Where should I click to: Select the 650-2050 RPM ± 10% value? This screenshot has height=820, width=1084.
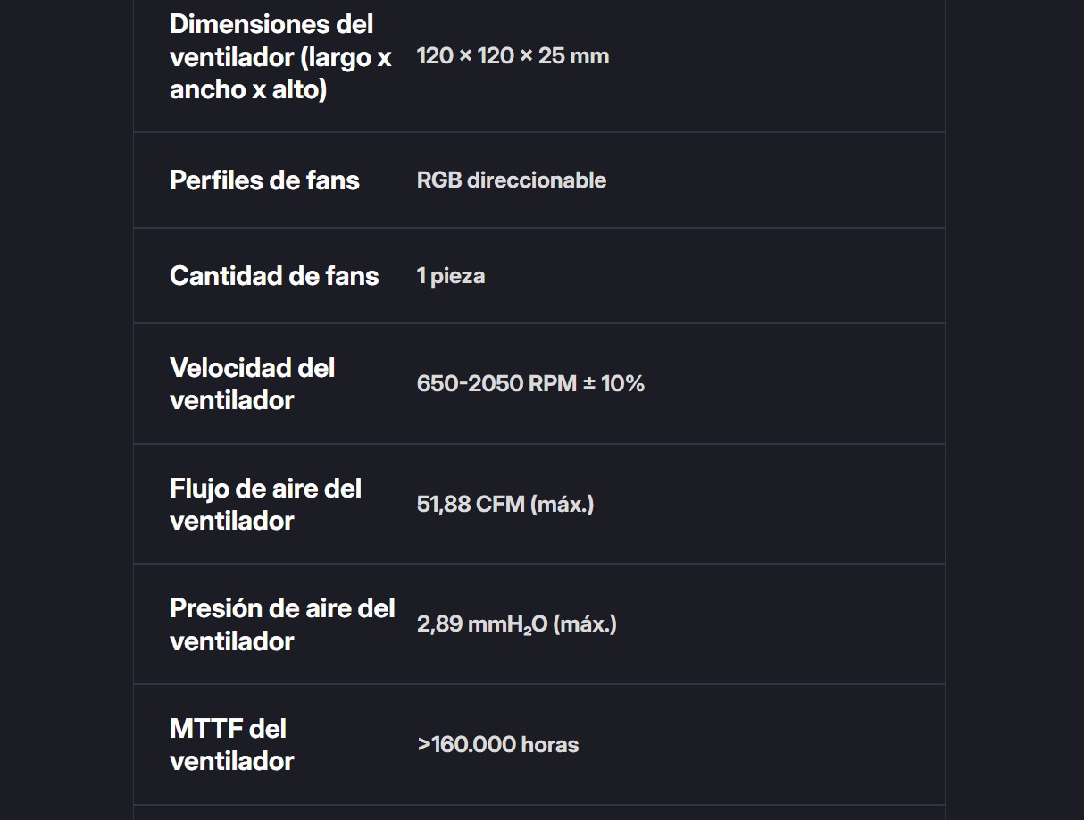click(530, 384)
